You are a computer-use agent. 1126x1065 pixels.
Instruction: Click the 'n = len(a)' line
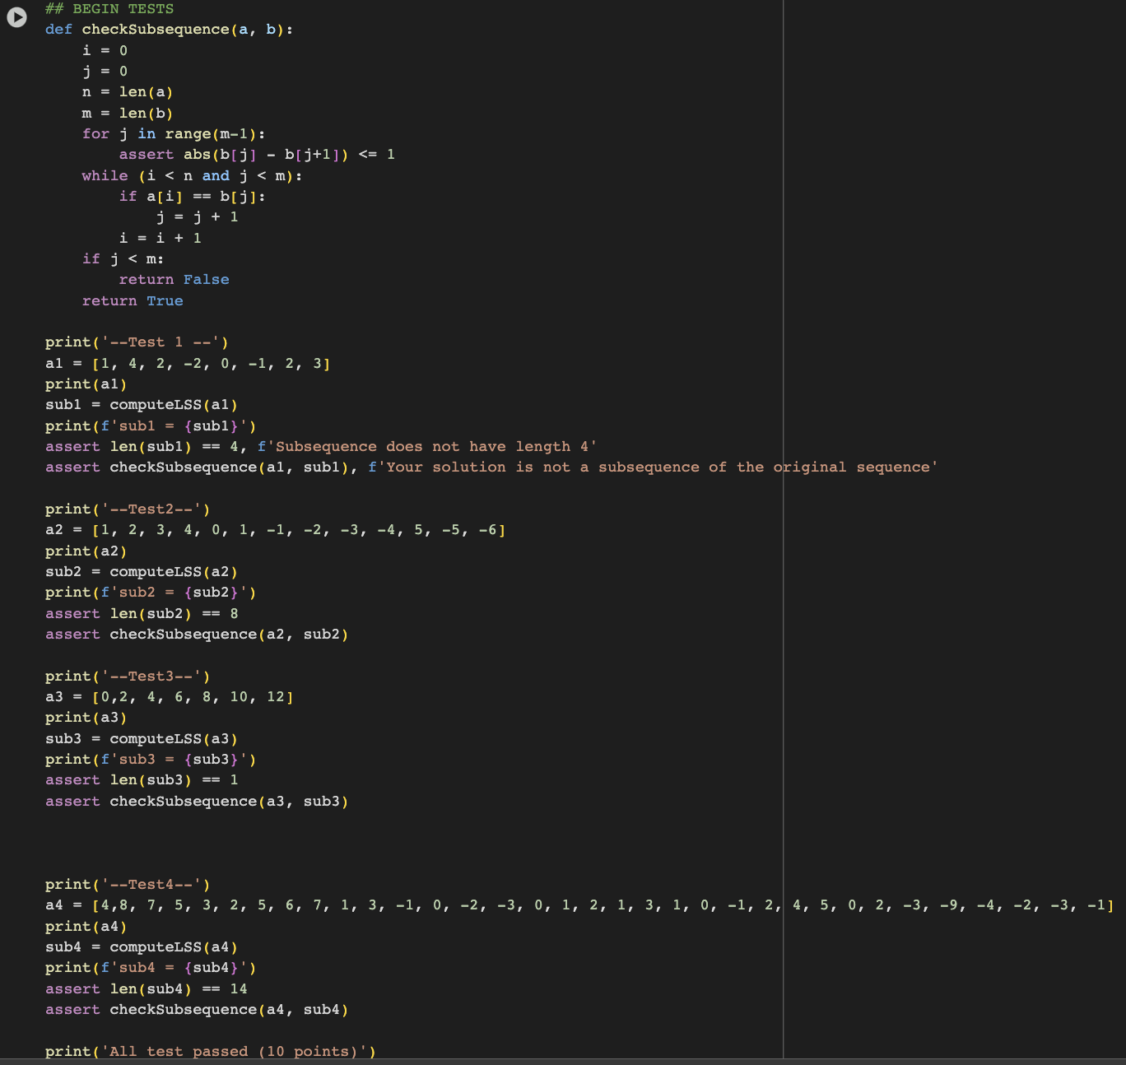coord(128,92)
